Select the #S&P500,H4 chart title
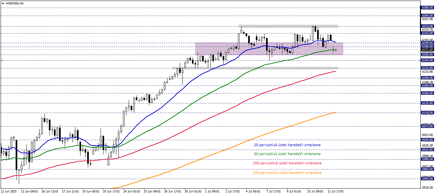 pyautogui.click(x=15, y=3)
